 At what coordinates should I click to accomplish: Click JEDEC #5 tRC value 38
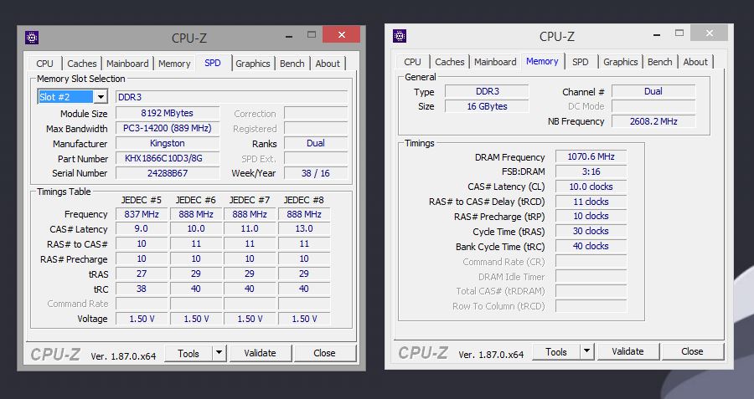(x=142, y=289)
